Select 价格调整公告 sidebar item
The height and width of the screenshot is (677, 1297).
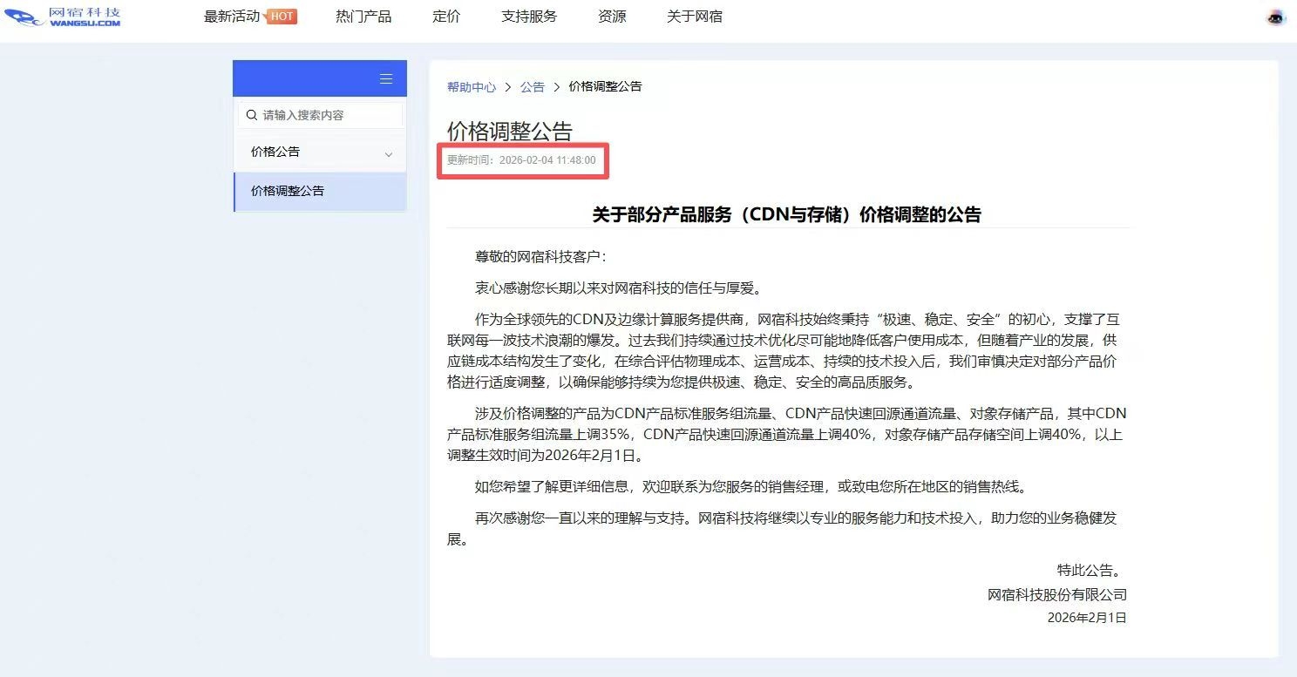click(x=320, y=191)
